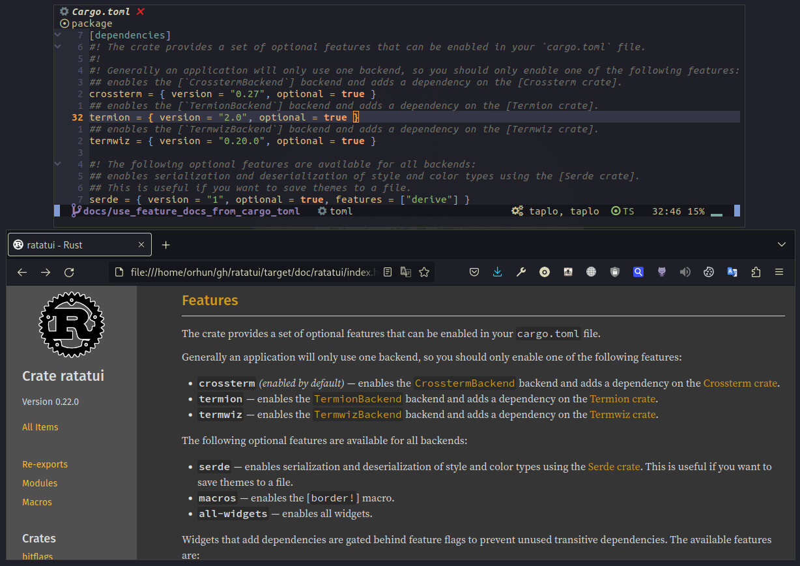Click the round disc extension icon in the toolbar
Viewport: 800px width, 566px height.
click(545, 272)
